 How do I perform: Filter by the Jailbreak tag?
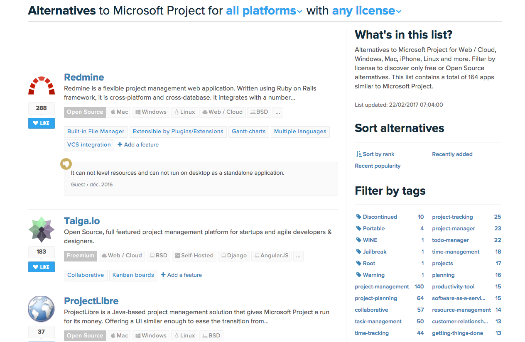click(x=374, y=252)
